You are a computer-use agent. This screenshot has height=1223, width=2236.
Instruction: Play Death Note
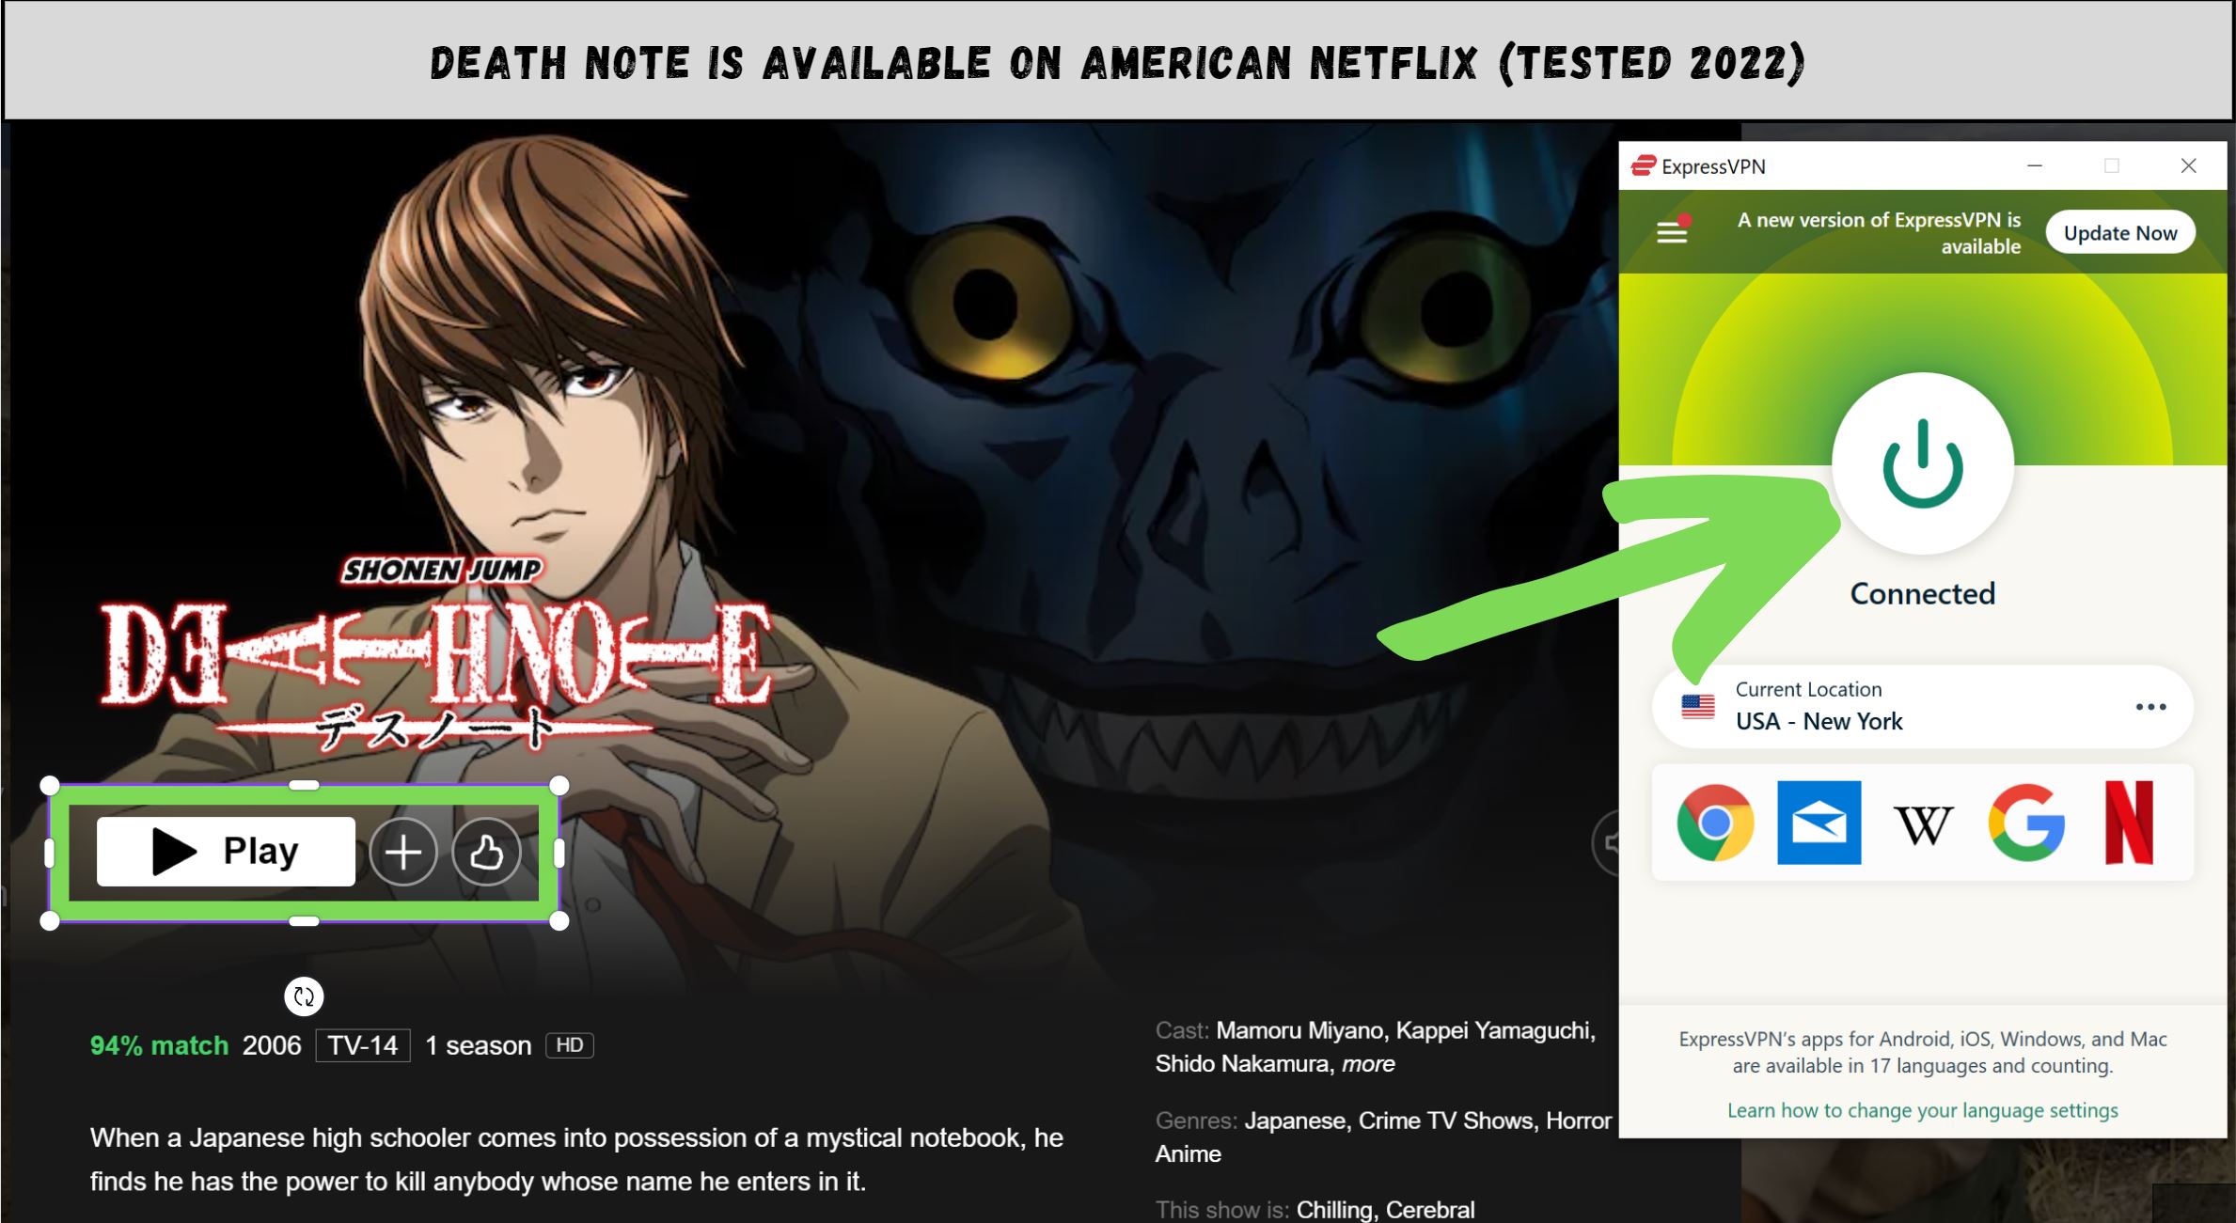pyautogui.click(x=226, y=852)
